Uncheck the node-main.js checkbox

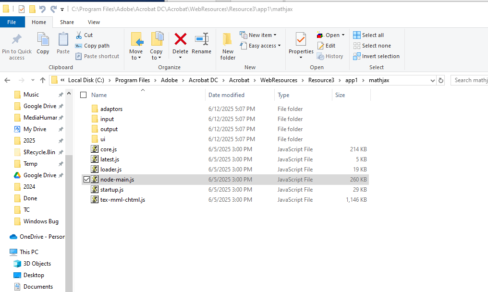tap(86, 180)
